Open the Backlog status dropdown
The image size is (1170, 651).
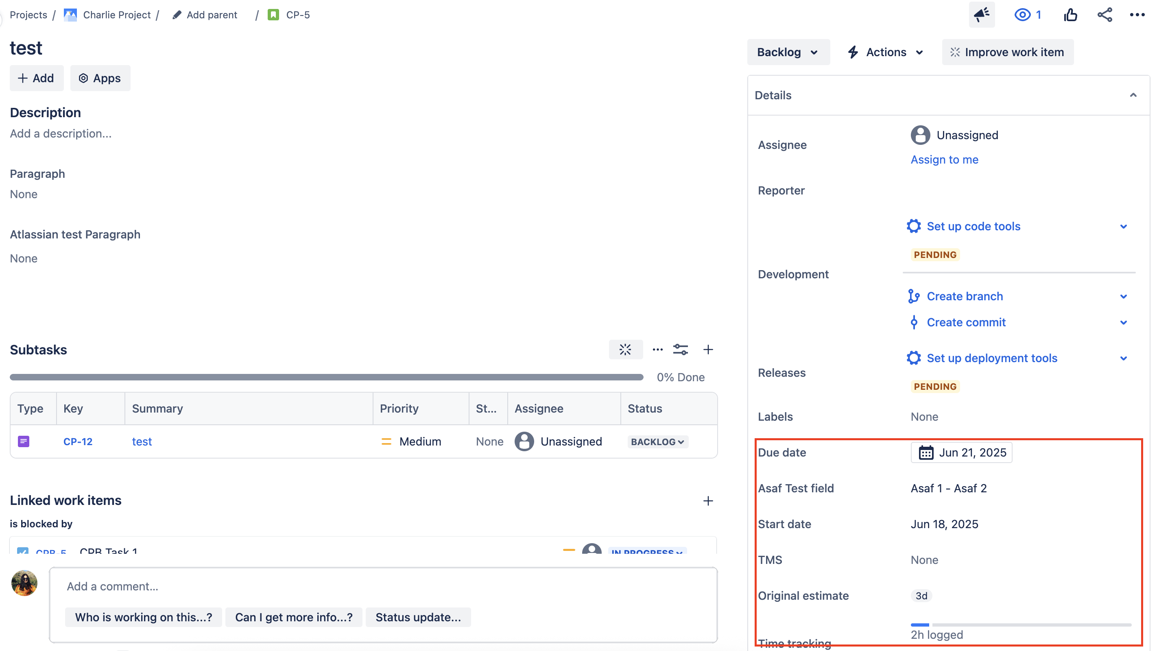click(x=788, y=52)
